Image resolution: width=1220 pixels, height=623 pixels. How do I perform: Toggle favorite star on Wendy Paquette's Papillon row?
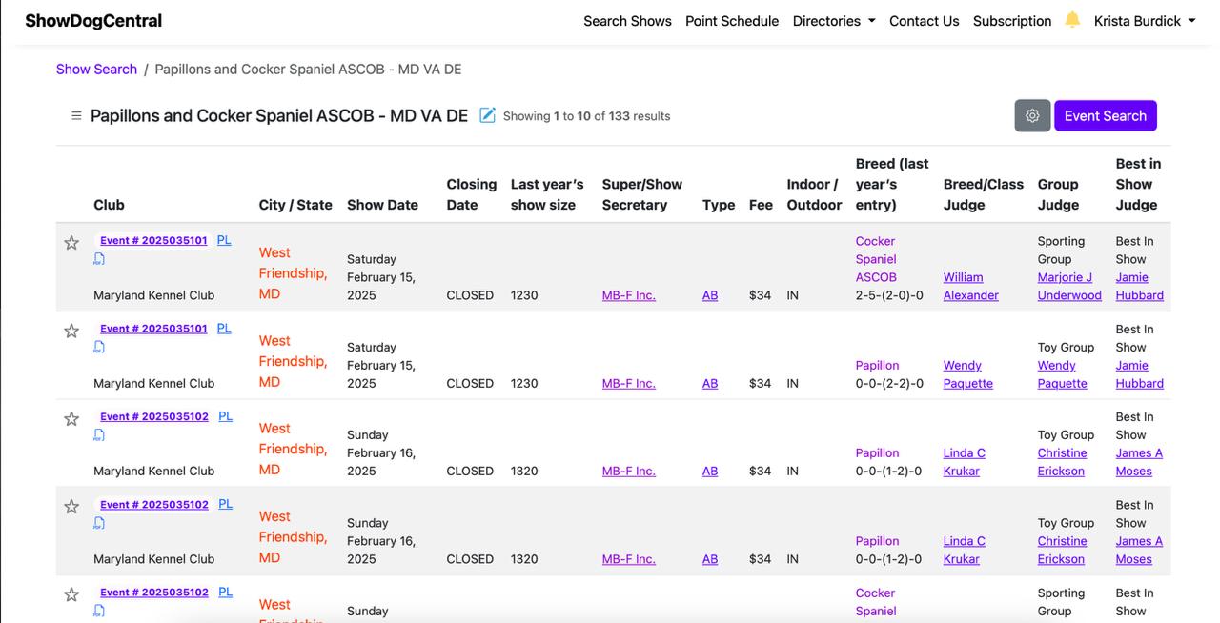[71, 331]
